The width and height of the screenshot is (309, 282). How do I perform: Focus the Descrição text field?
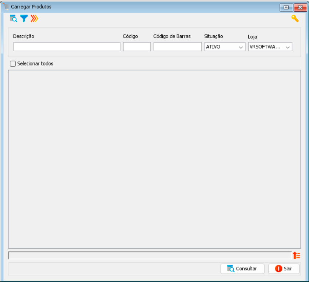click(x=67, y=47)
